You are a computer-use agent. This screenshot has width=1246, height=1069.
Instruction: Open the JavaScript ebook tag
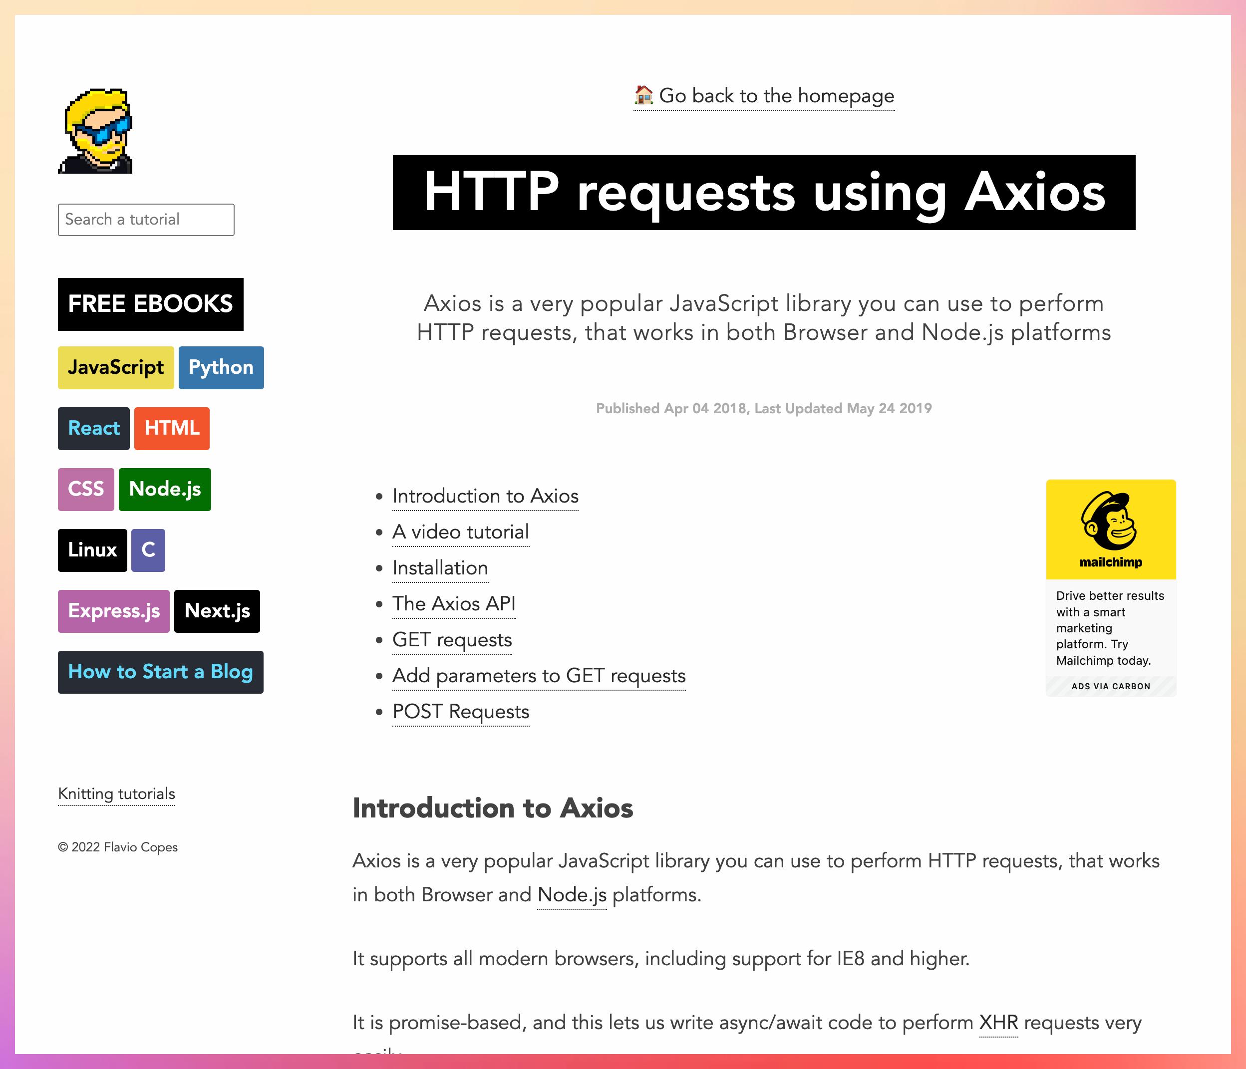pyautogui.click(x=115, y=367)
